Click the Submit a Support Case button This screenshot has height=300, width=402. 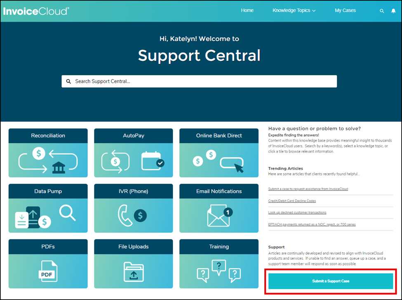point(331,281)
